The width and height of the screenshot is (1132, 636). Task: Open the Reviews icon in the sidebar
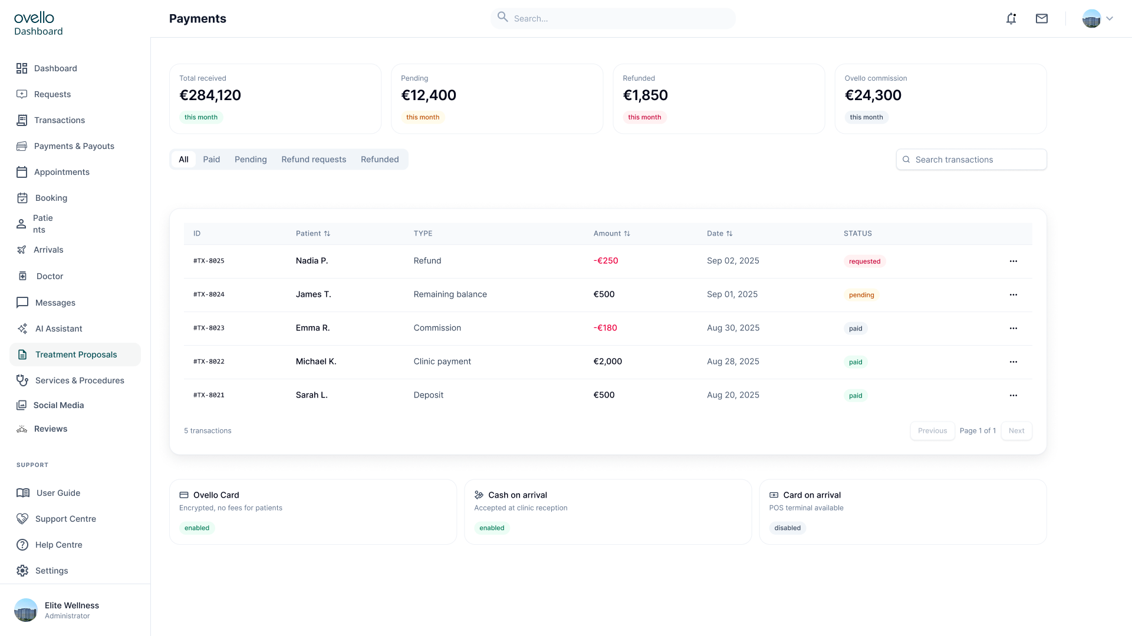[22, 429]
